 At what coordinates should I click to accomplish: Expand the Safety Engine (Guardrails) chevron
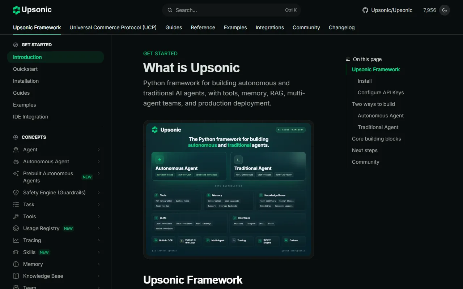point(99,193)
